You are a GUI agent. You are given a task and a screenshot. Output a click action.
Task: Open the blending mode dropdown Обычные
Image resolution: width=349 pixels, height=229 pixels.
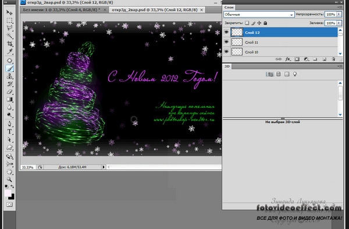[x=259, y=14]
